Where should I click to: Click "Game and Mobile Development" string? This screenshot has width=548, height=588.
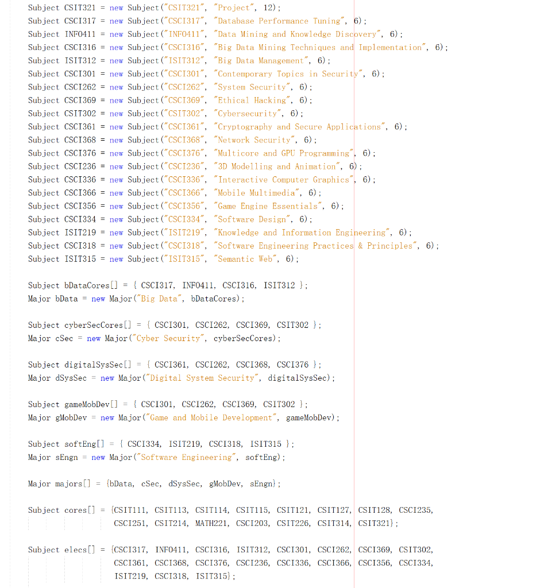pyautogui.click(x=211, y=418)
